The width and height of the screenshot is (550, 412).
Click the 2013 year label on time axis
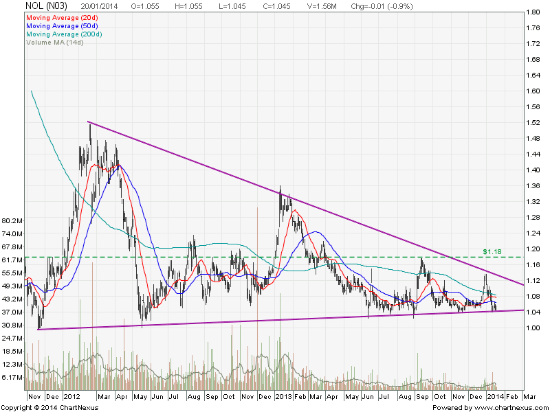click(284, 397)
